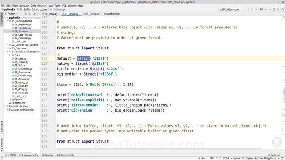Viewport: 285px width, 160px height.
Task: Click Locate/Scroll from source icon in Project panel
Action: [26, 14]
